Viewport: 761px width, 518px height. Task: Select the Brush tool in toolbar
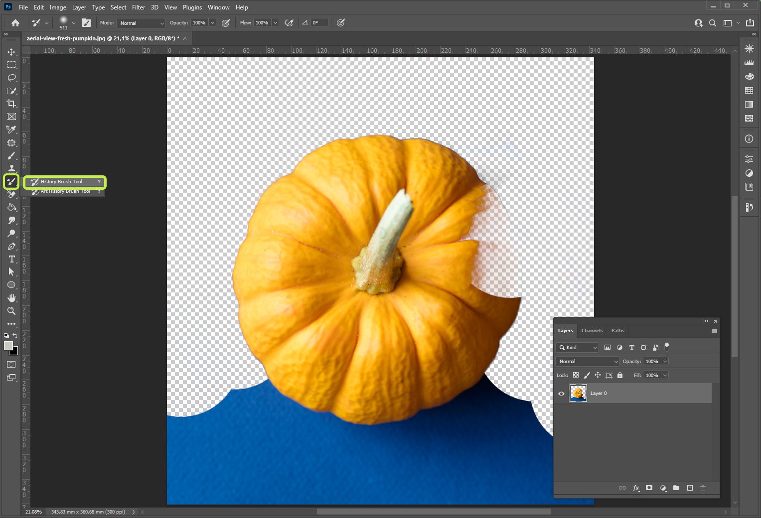click(11, 155)
